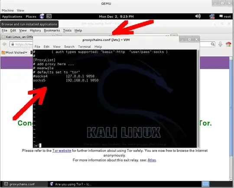Click the '# defaults set to "tor"' line
234x188 pixels.
tap(57, 72)
